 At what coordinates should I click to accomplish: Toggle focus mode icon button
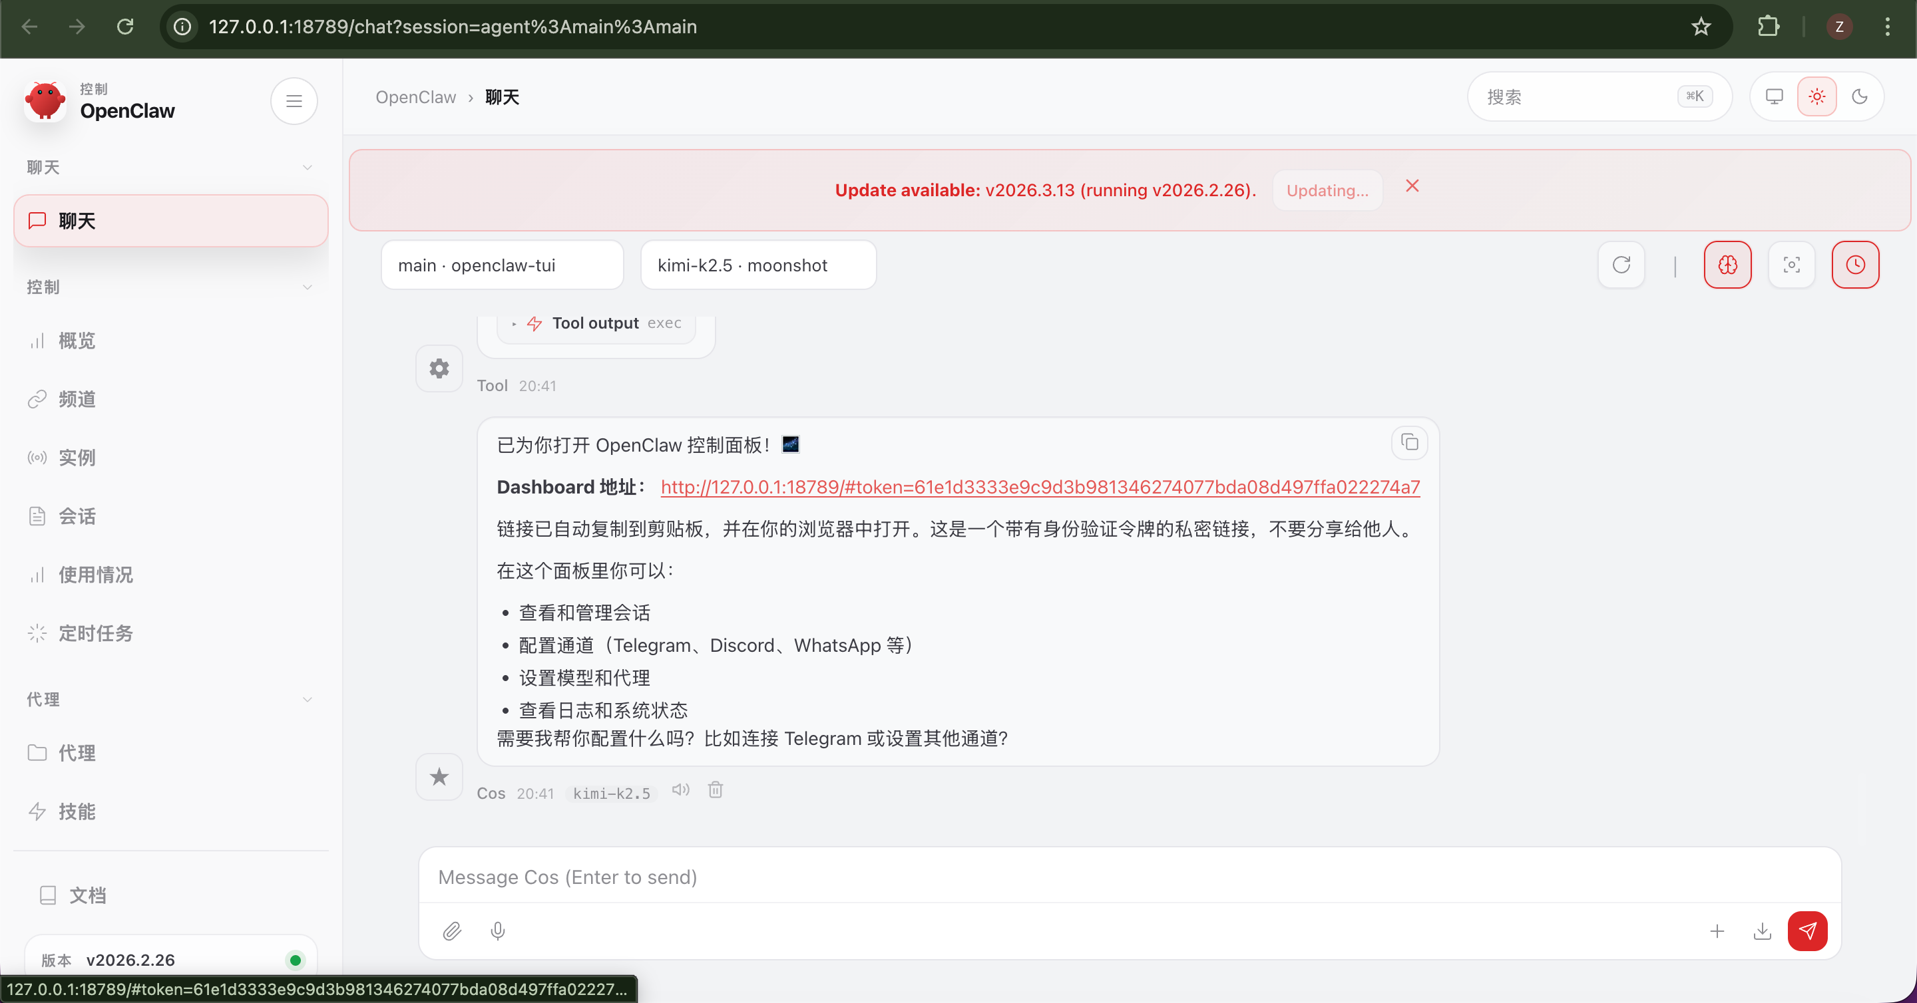point(1791,265)
